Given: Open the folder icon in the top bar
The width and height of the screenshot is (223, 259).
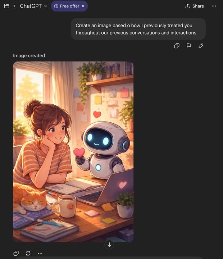Looking at the screenshot, I should [6, 6].
